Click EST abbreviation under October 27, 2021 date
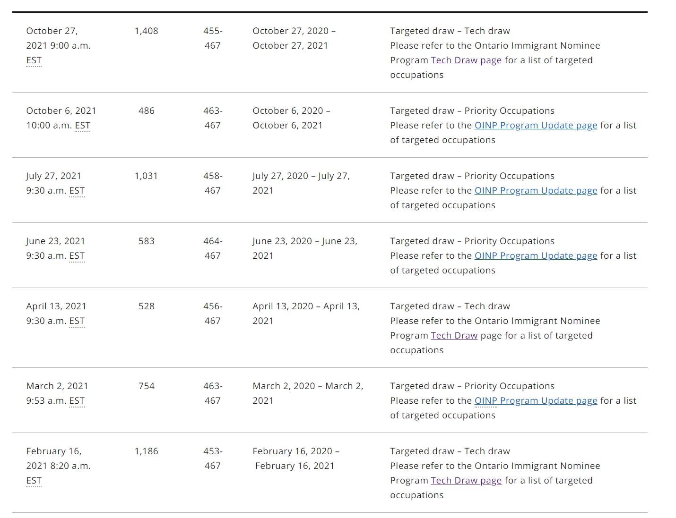676x518 pixels. coord(34,60)
